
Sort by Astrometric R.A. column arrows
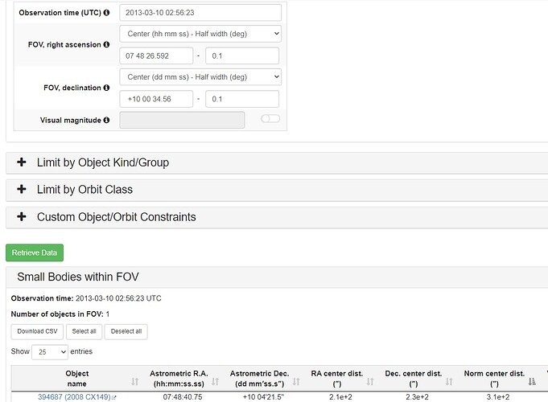point(215,381)
